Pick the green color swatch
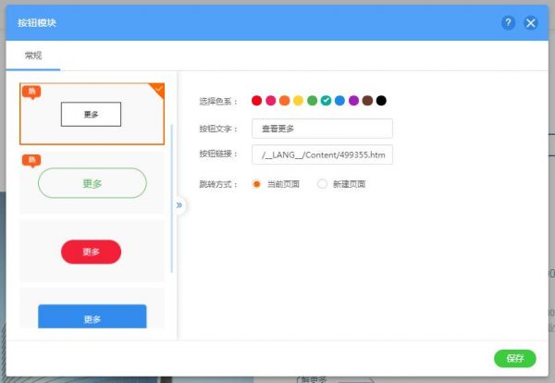The height and width of the screenshot is (383, 555). point(313,101)
